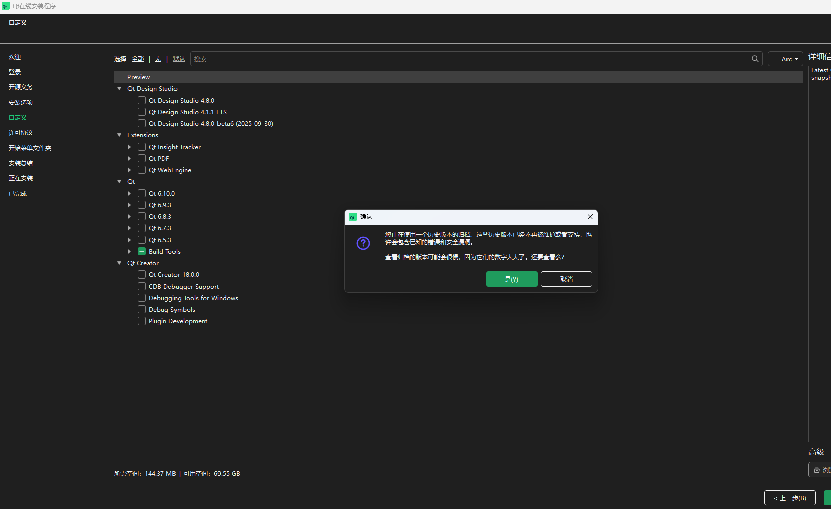Click the 可用空间 69.55 GB text

(x=212, y=474)
